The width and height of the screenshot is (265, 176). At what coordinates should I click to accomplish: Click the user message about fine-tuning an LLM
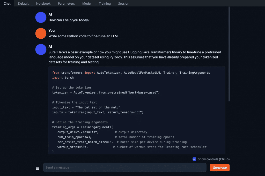[x=83, y=36]
